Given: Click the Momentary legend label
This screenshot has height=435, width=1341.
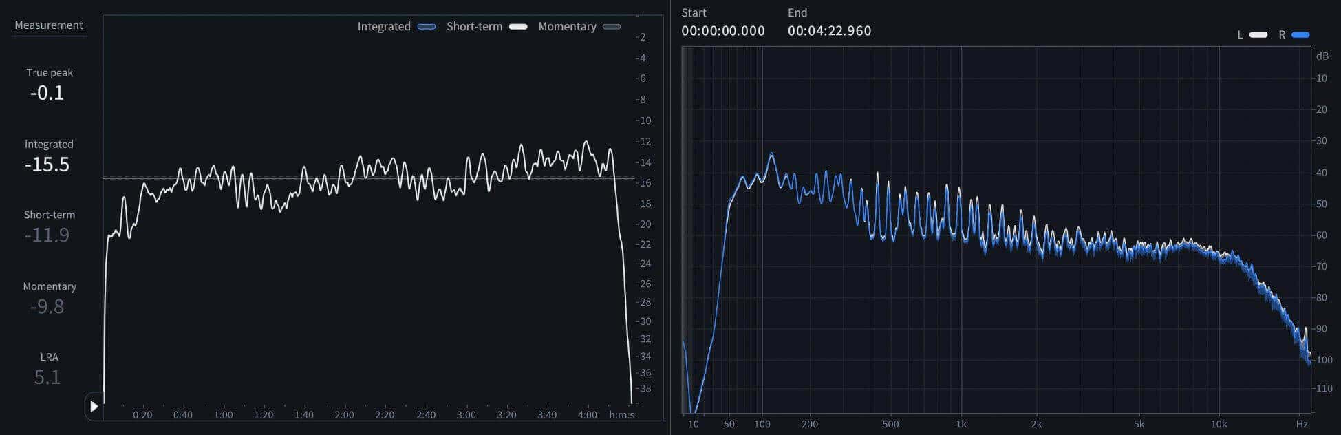Looking at the screenshot, I should point(567,27).
